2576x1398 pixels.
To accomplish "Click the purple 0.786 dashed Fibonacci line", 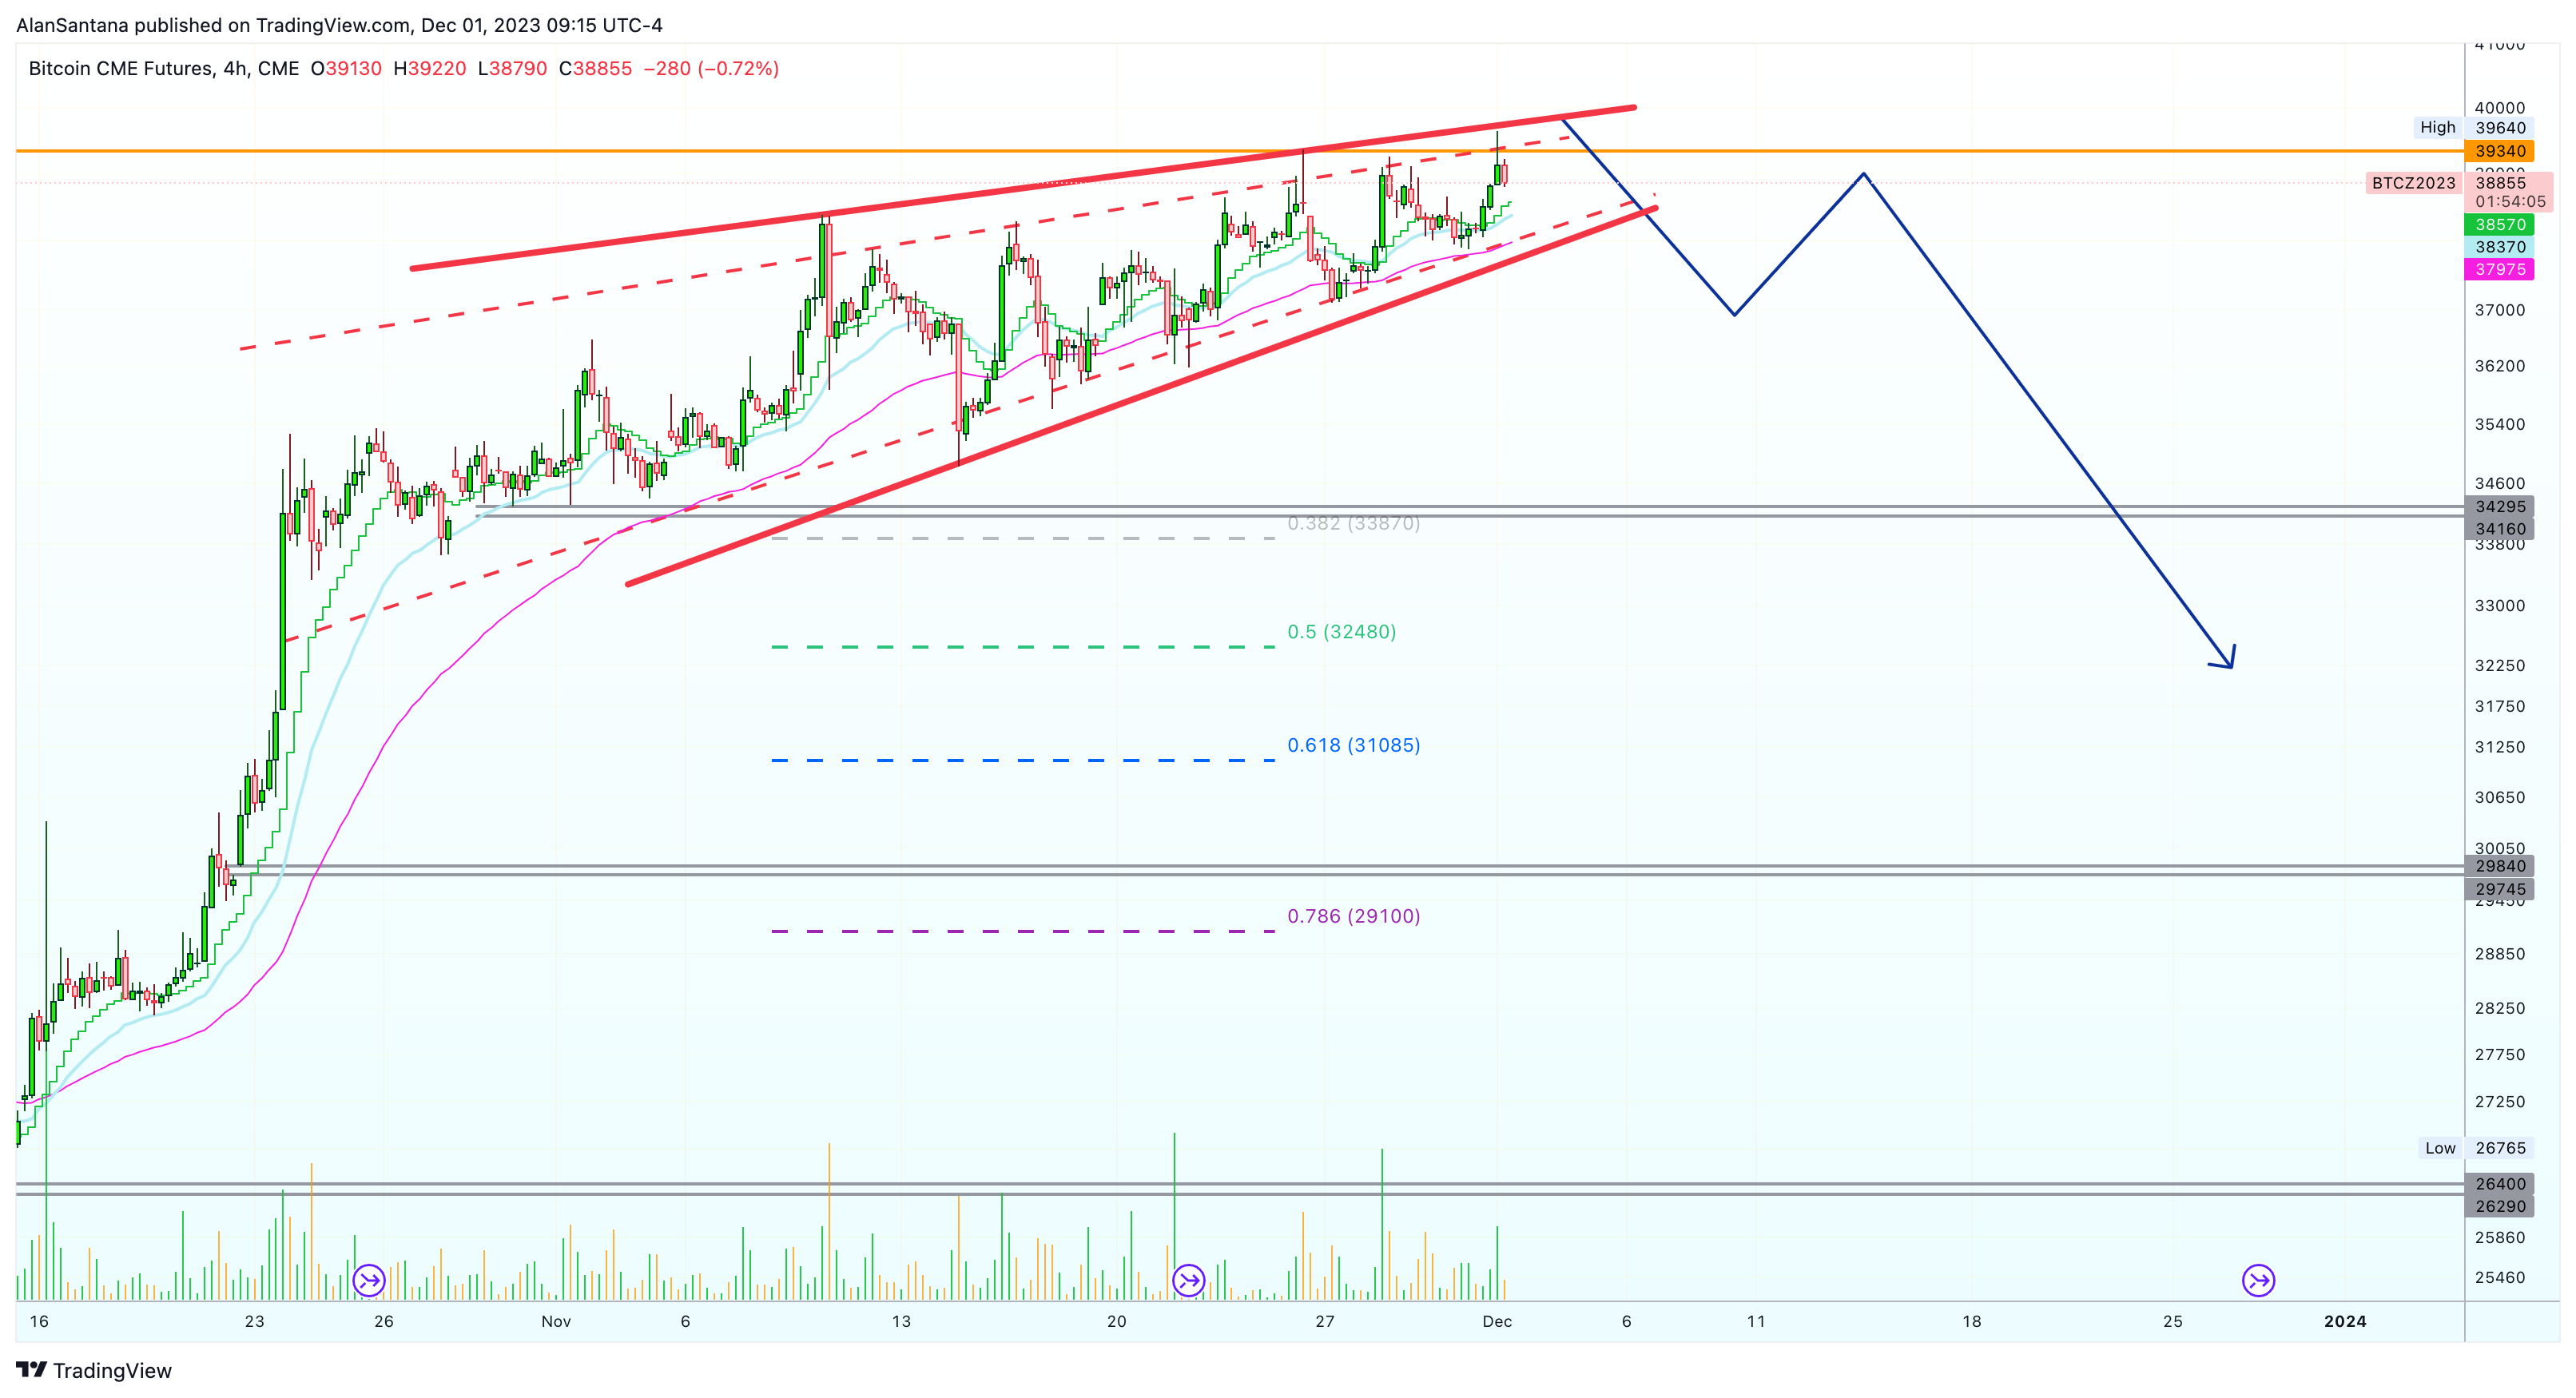I will point(1023,932).
